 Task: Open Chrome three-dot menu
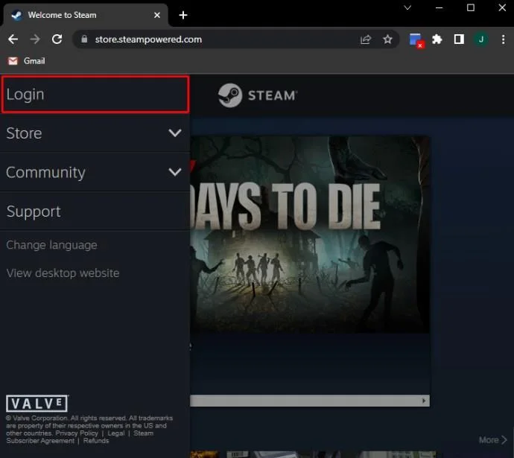click(x=503, y=39)
